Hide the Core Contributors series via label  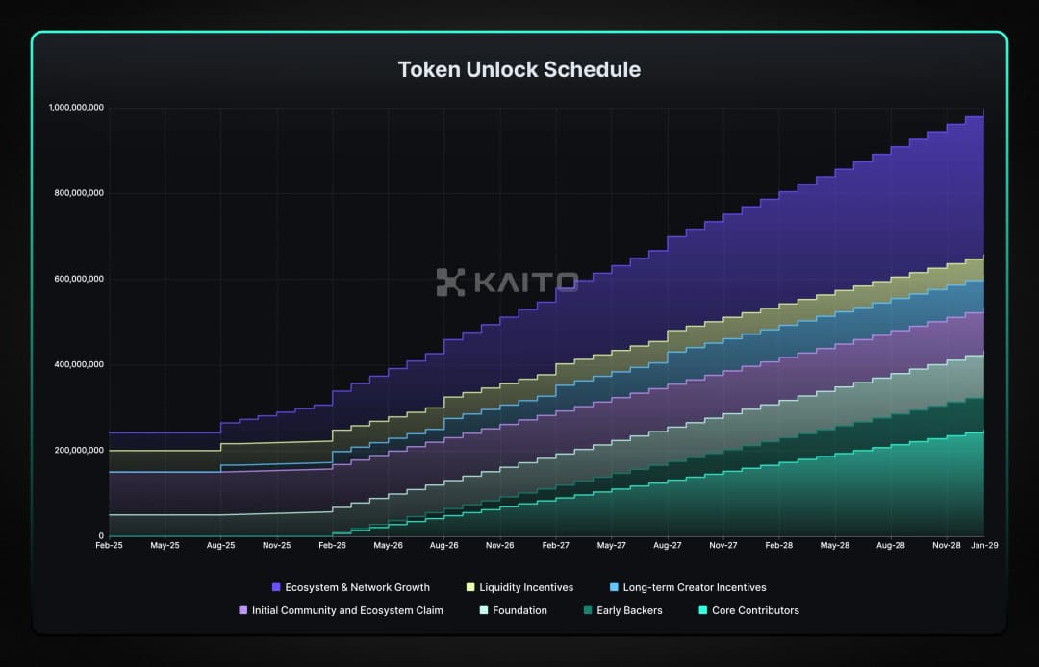[x=755, y=610]
